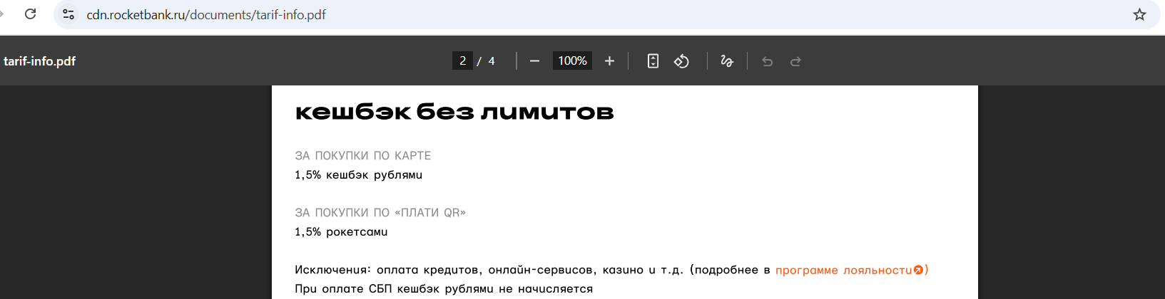Zoom in with the plus icon
The height and width of the screenshot is (299, 1165).
609,61
